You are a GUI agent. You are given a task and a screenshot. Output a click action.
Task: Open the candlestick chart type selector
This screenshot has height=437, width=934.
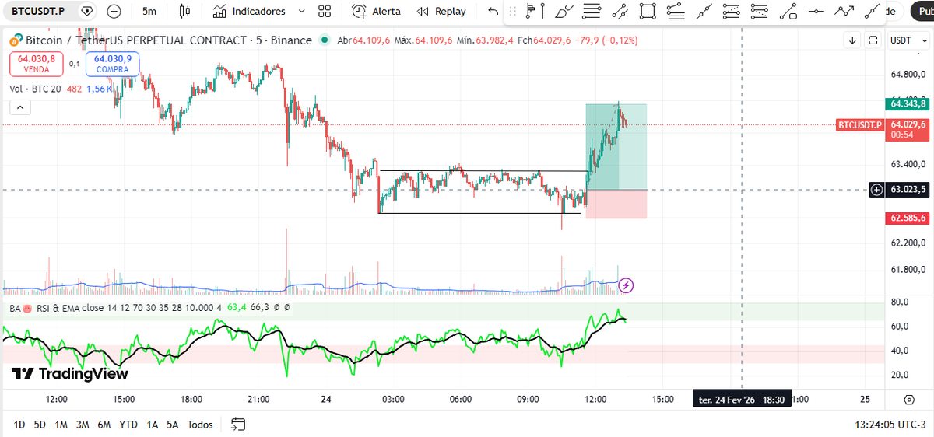pos(184,11)
